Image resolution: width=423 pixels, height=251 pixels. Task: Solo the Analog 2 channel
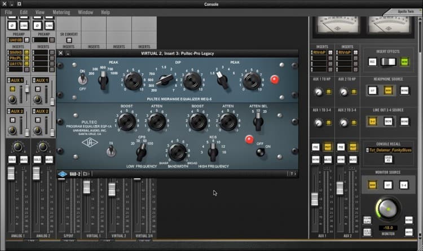[37, 160]
